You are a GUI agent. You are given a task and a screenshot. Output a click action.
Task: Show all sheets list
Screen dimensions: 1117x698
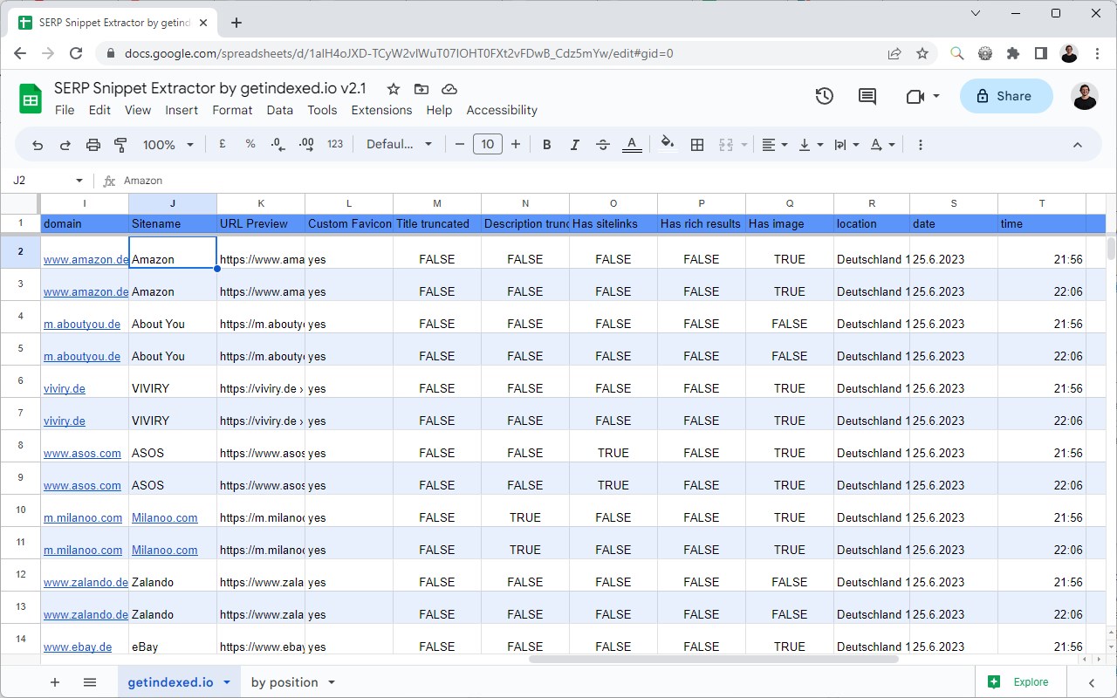(90, 682)
